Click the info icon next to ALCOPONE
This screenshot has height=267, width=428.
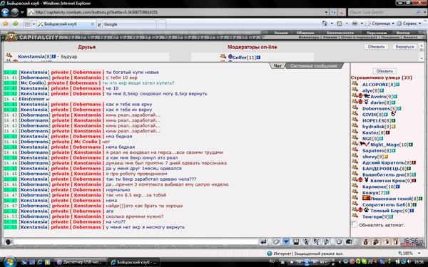click(x=397, y=85)
